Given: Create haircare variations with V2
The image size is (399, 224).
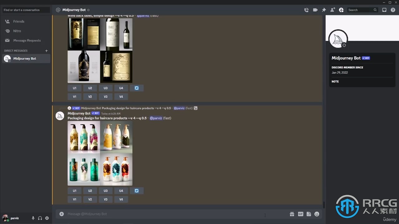Looking at the screenshot, I should tap(90, 199).
